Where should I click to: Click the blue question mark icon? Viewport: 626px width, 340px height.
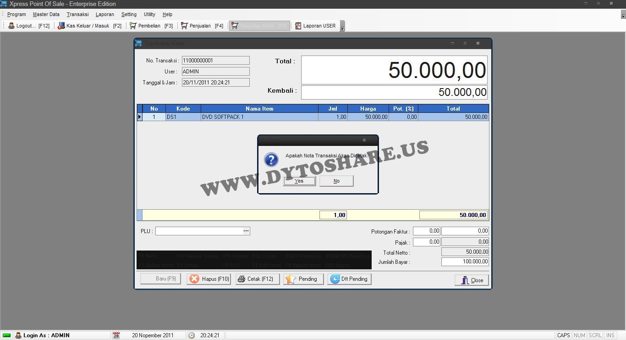click(x=271, y=160)
